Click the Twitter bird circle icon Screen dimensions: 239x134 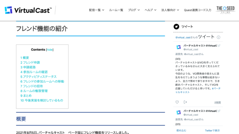click(x=176, y=27)
